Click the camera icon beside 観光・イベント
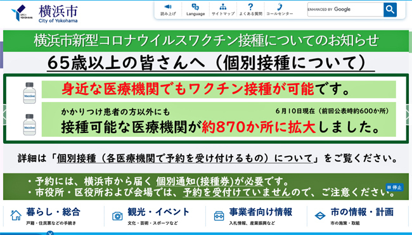The height and width of the screenshot is (235, 412). coord(117,216)
